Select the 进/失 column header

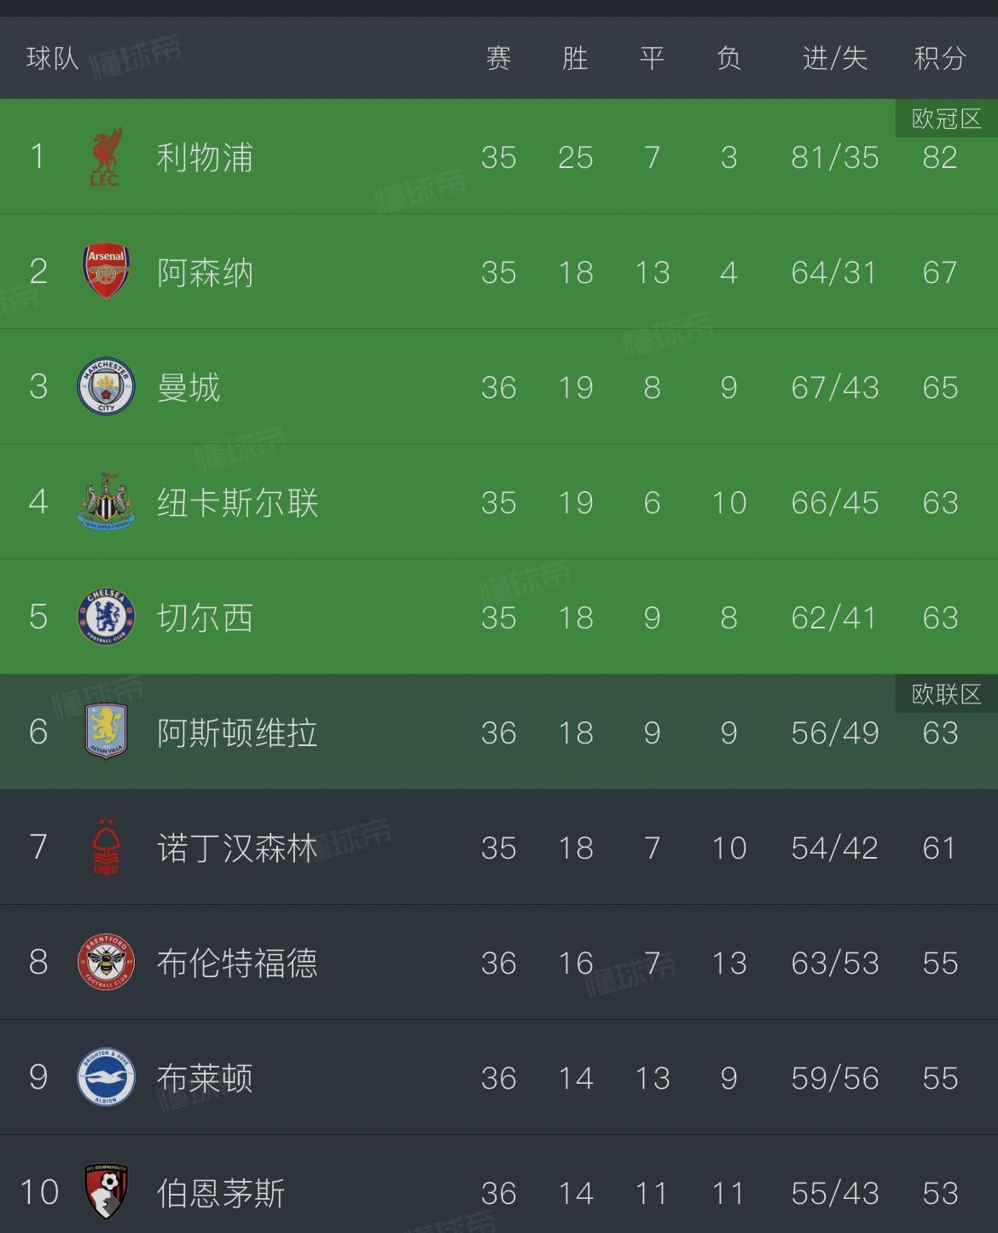coord(835,58)
